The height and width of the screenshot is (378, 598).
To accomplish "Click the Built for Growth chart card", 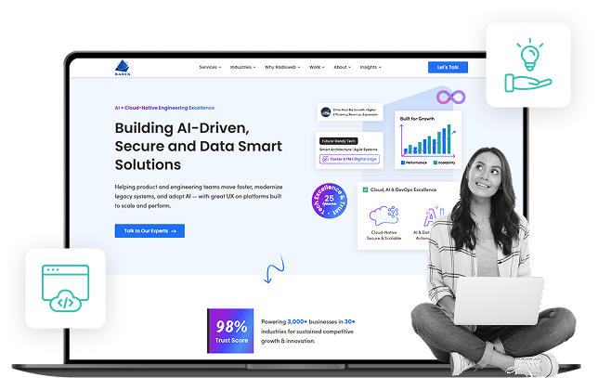I will pos(427,139).
